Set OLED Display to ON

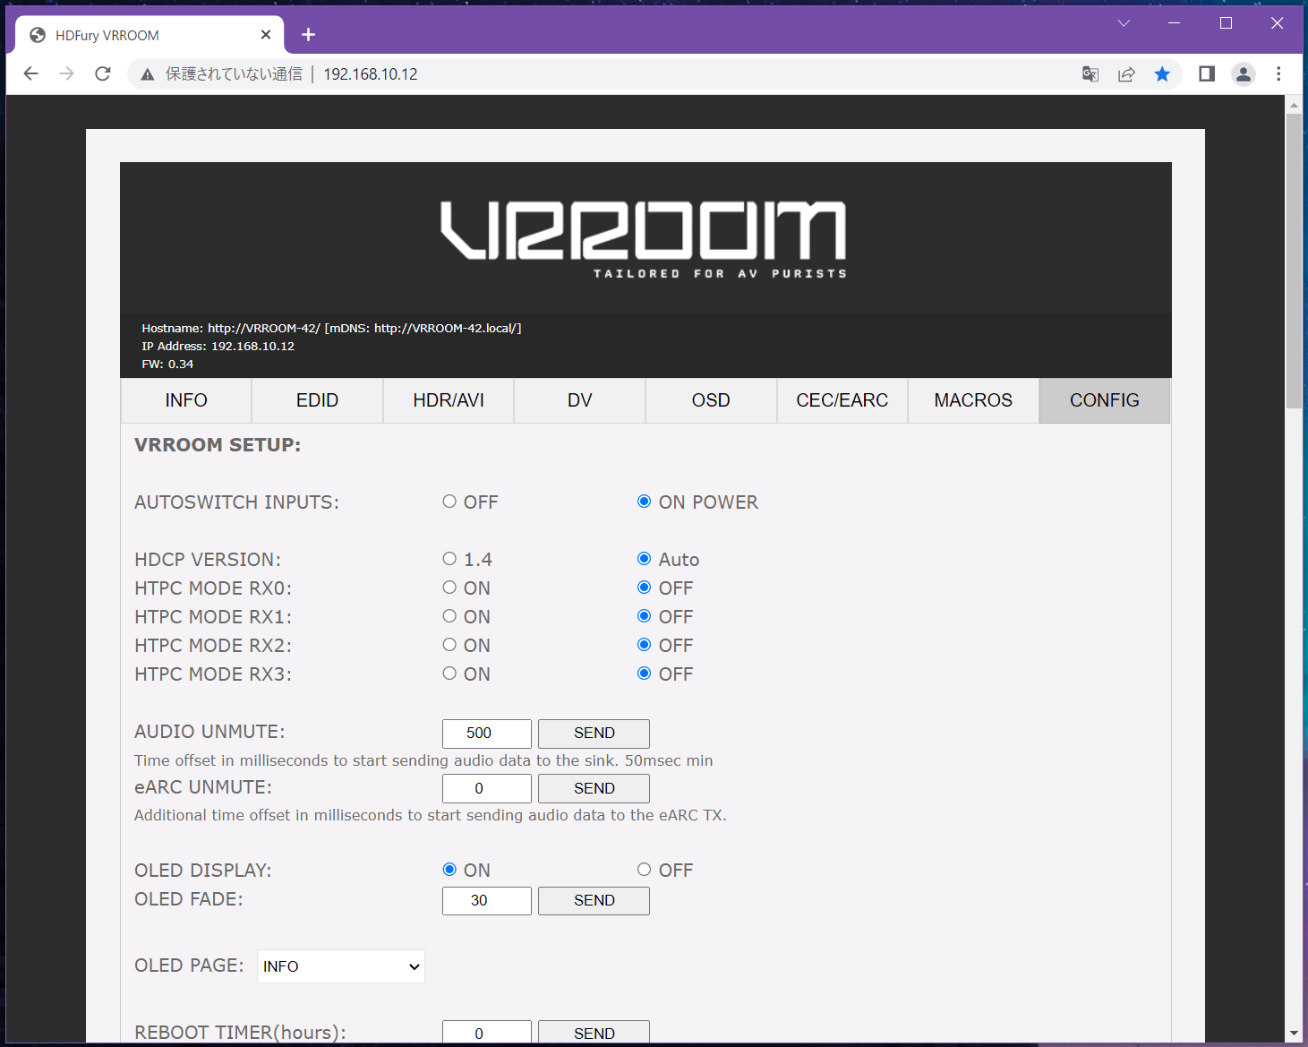point(449,870)
